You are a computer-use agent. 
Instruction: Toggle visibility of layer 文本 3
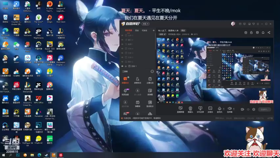point(122,53)
